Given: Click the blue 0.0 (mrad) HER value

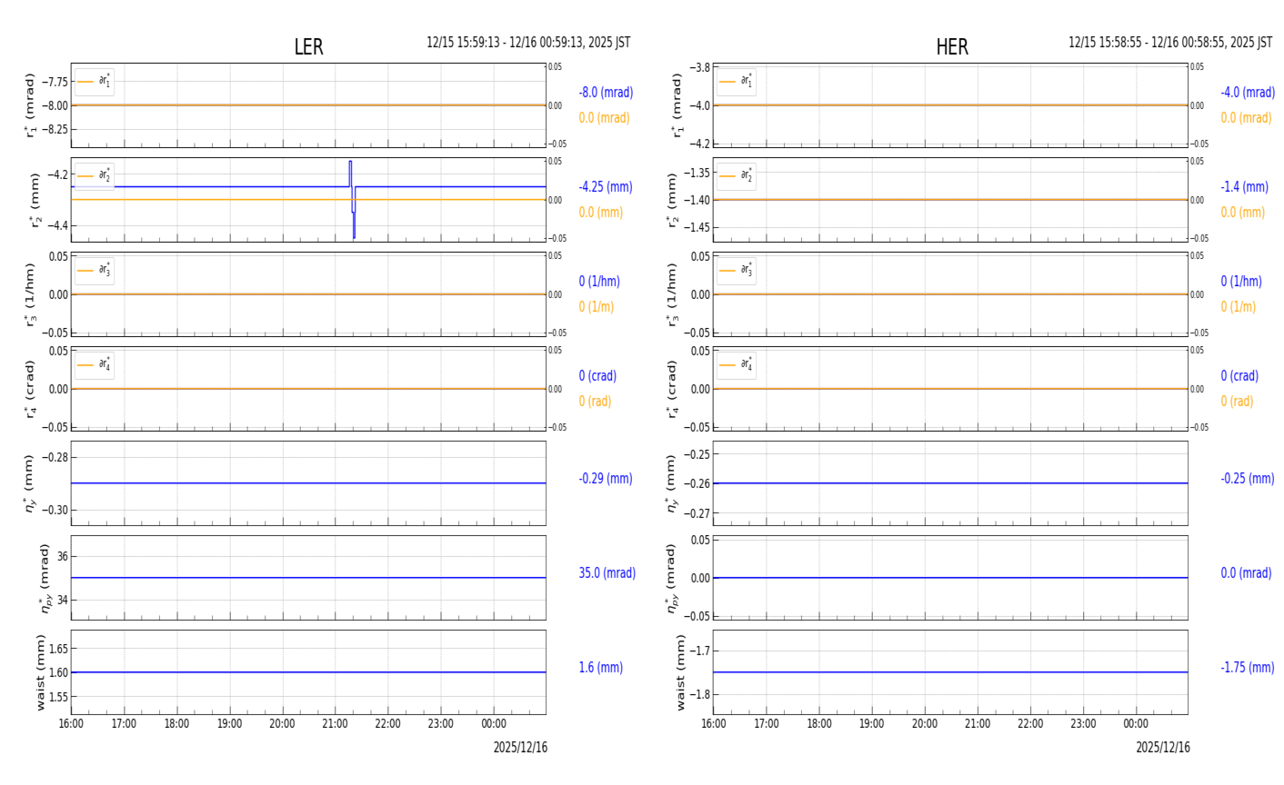Looking at the screenshot, I should tap(1247, 573).
